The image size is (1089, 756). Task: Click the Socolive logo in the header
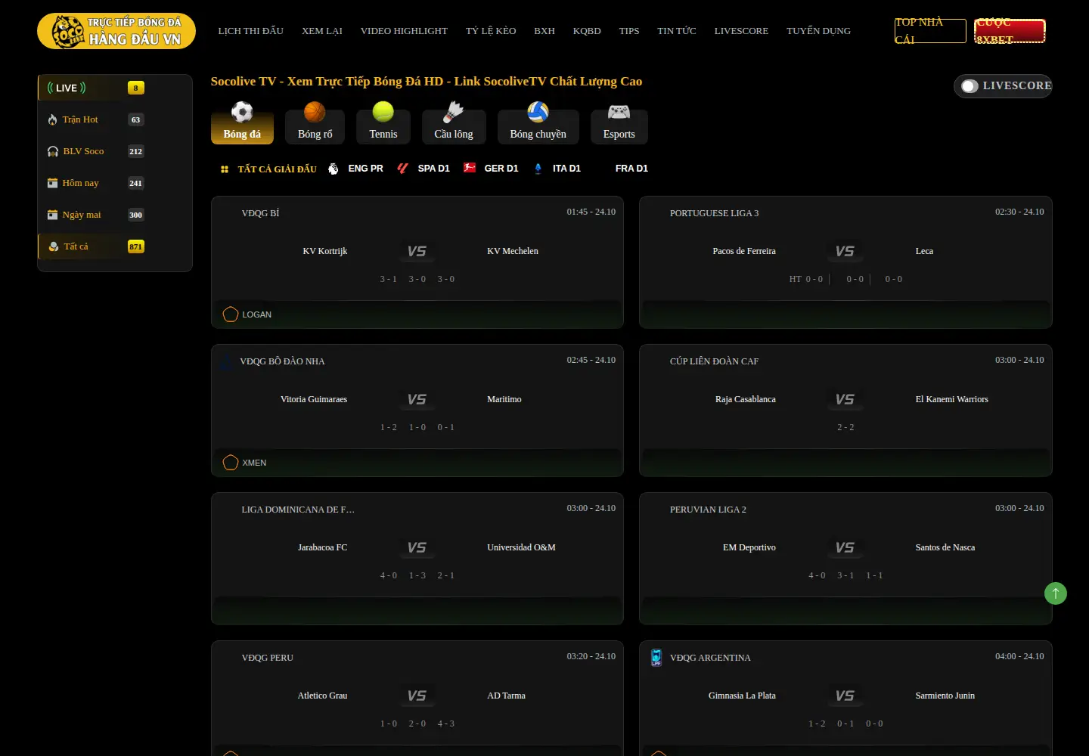[116, 31]
